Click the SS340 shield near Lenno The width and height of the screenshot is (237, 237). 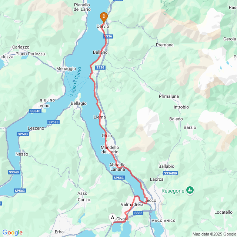click(35, 111)
